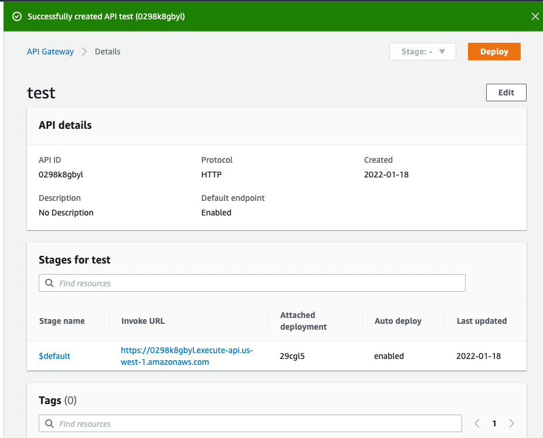543x438 pixels.
Task: Click the Deploy button
Action: [494, 52]
